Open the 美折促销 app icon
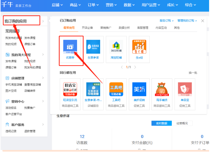Viewport: 212px width, 152px height. pos(139,89)
